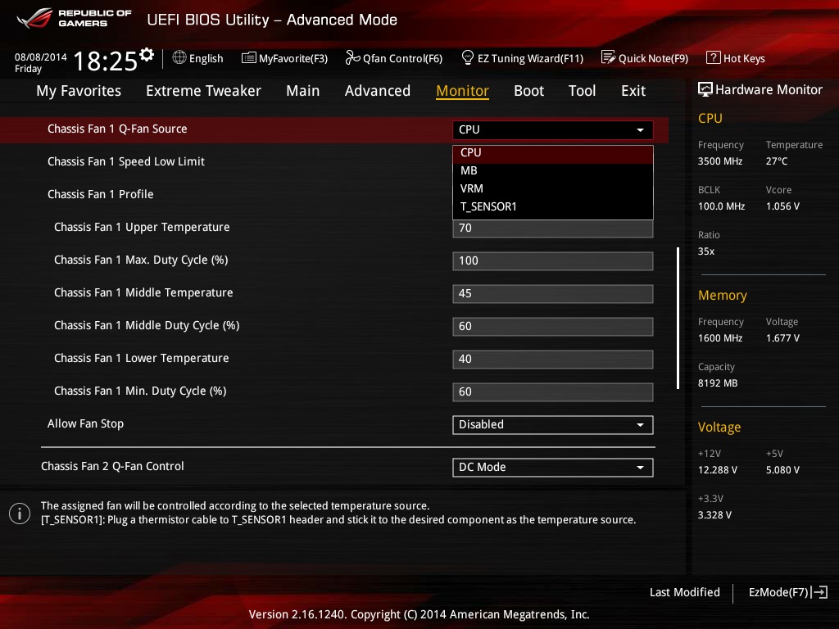Click the globe language icon
This screenshot has width=839, height=629.
click(179, 58)
